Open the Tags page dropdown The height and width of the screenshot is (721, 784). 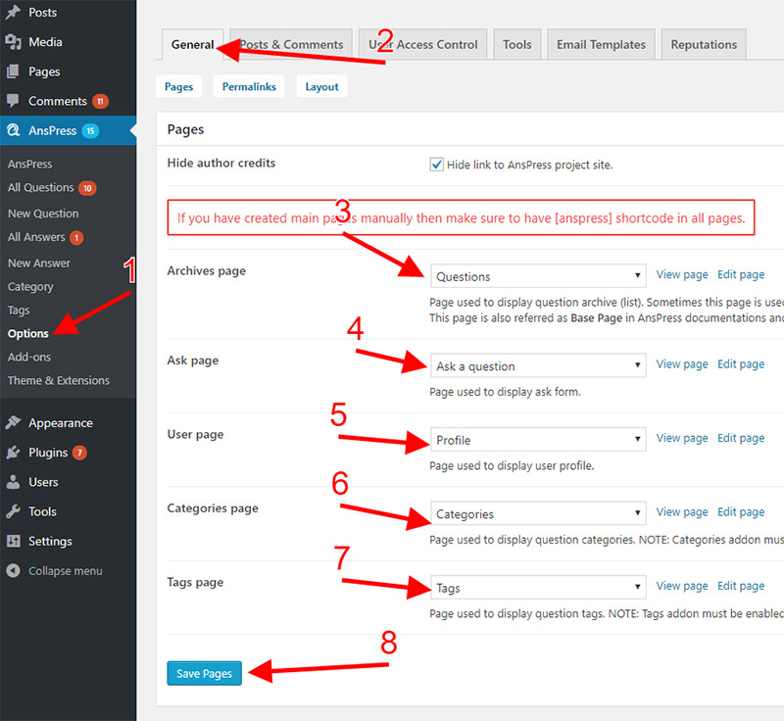[538, 587]
